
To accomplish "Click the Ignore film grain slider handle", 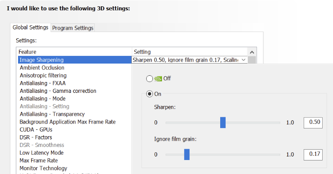I will point(187,154).
